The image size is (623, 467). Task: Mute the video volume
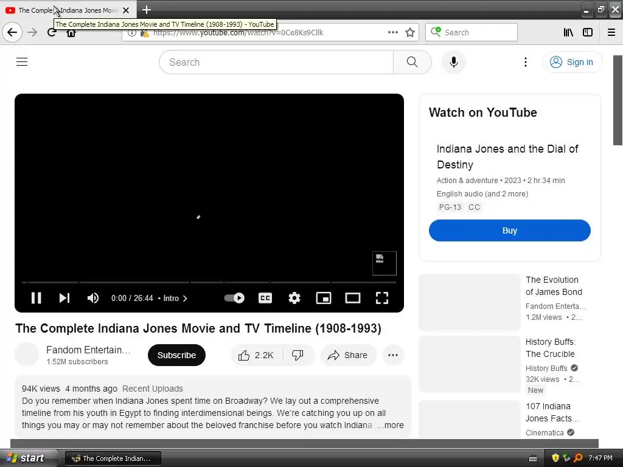(x=93, y=298)
